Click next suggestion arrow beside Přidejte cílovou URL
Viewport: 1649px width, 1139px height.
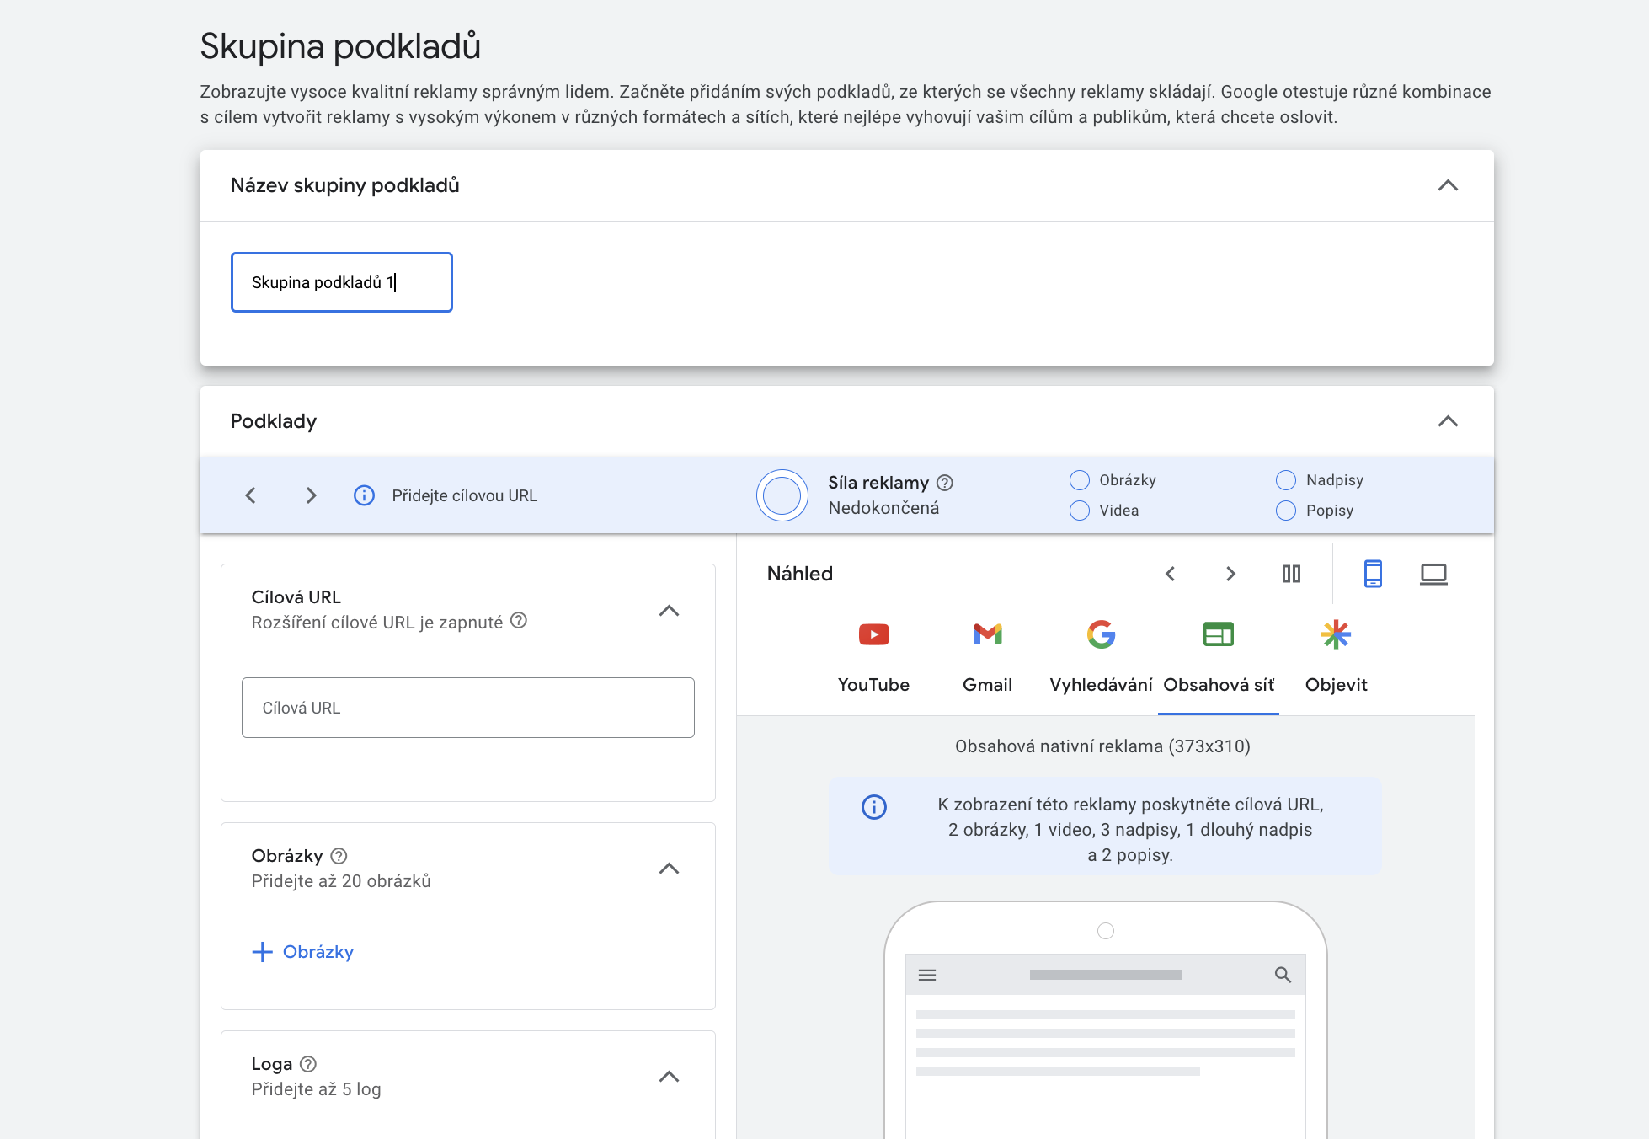311,495
